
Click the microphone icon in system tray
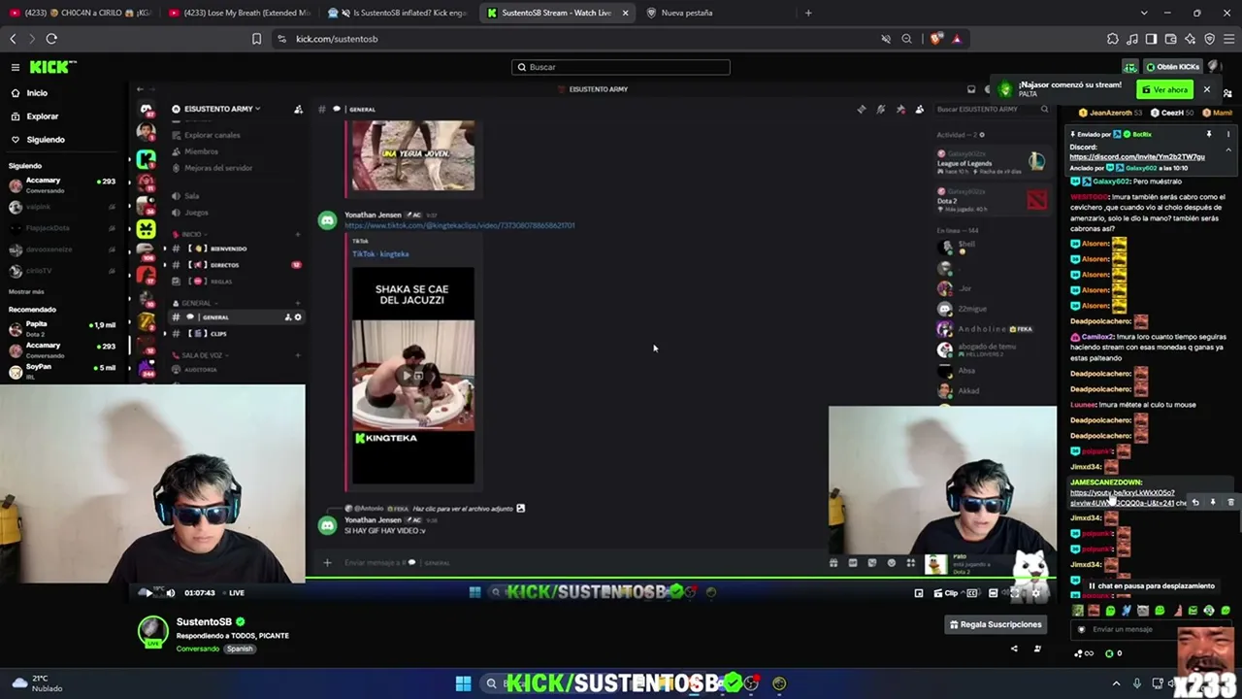pyautogui.click(x=1137, y=683)
